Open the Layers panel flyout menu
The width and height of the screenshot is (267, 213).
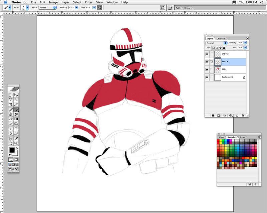[247, 38]
